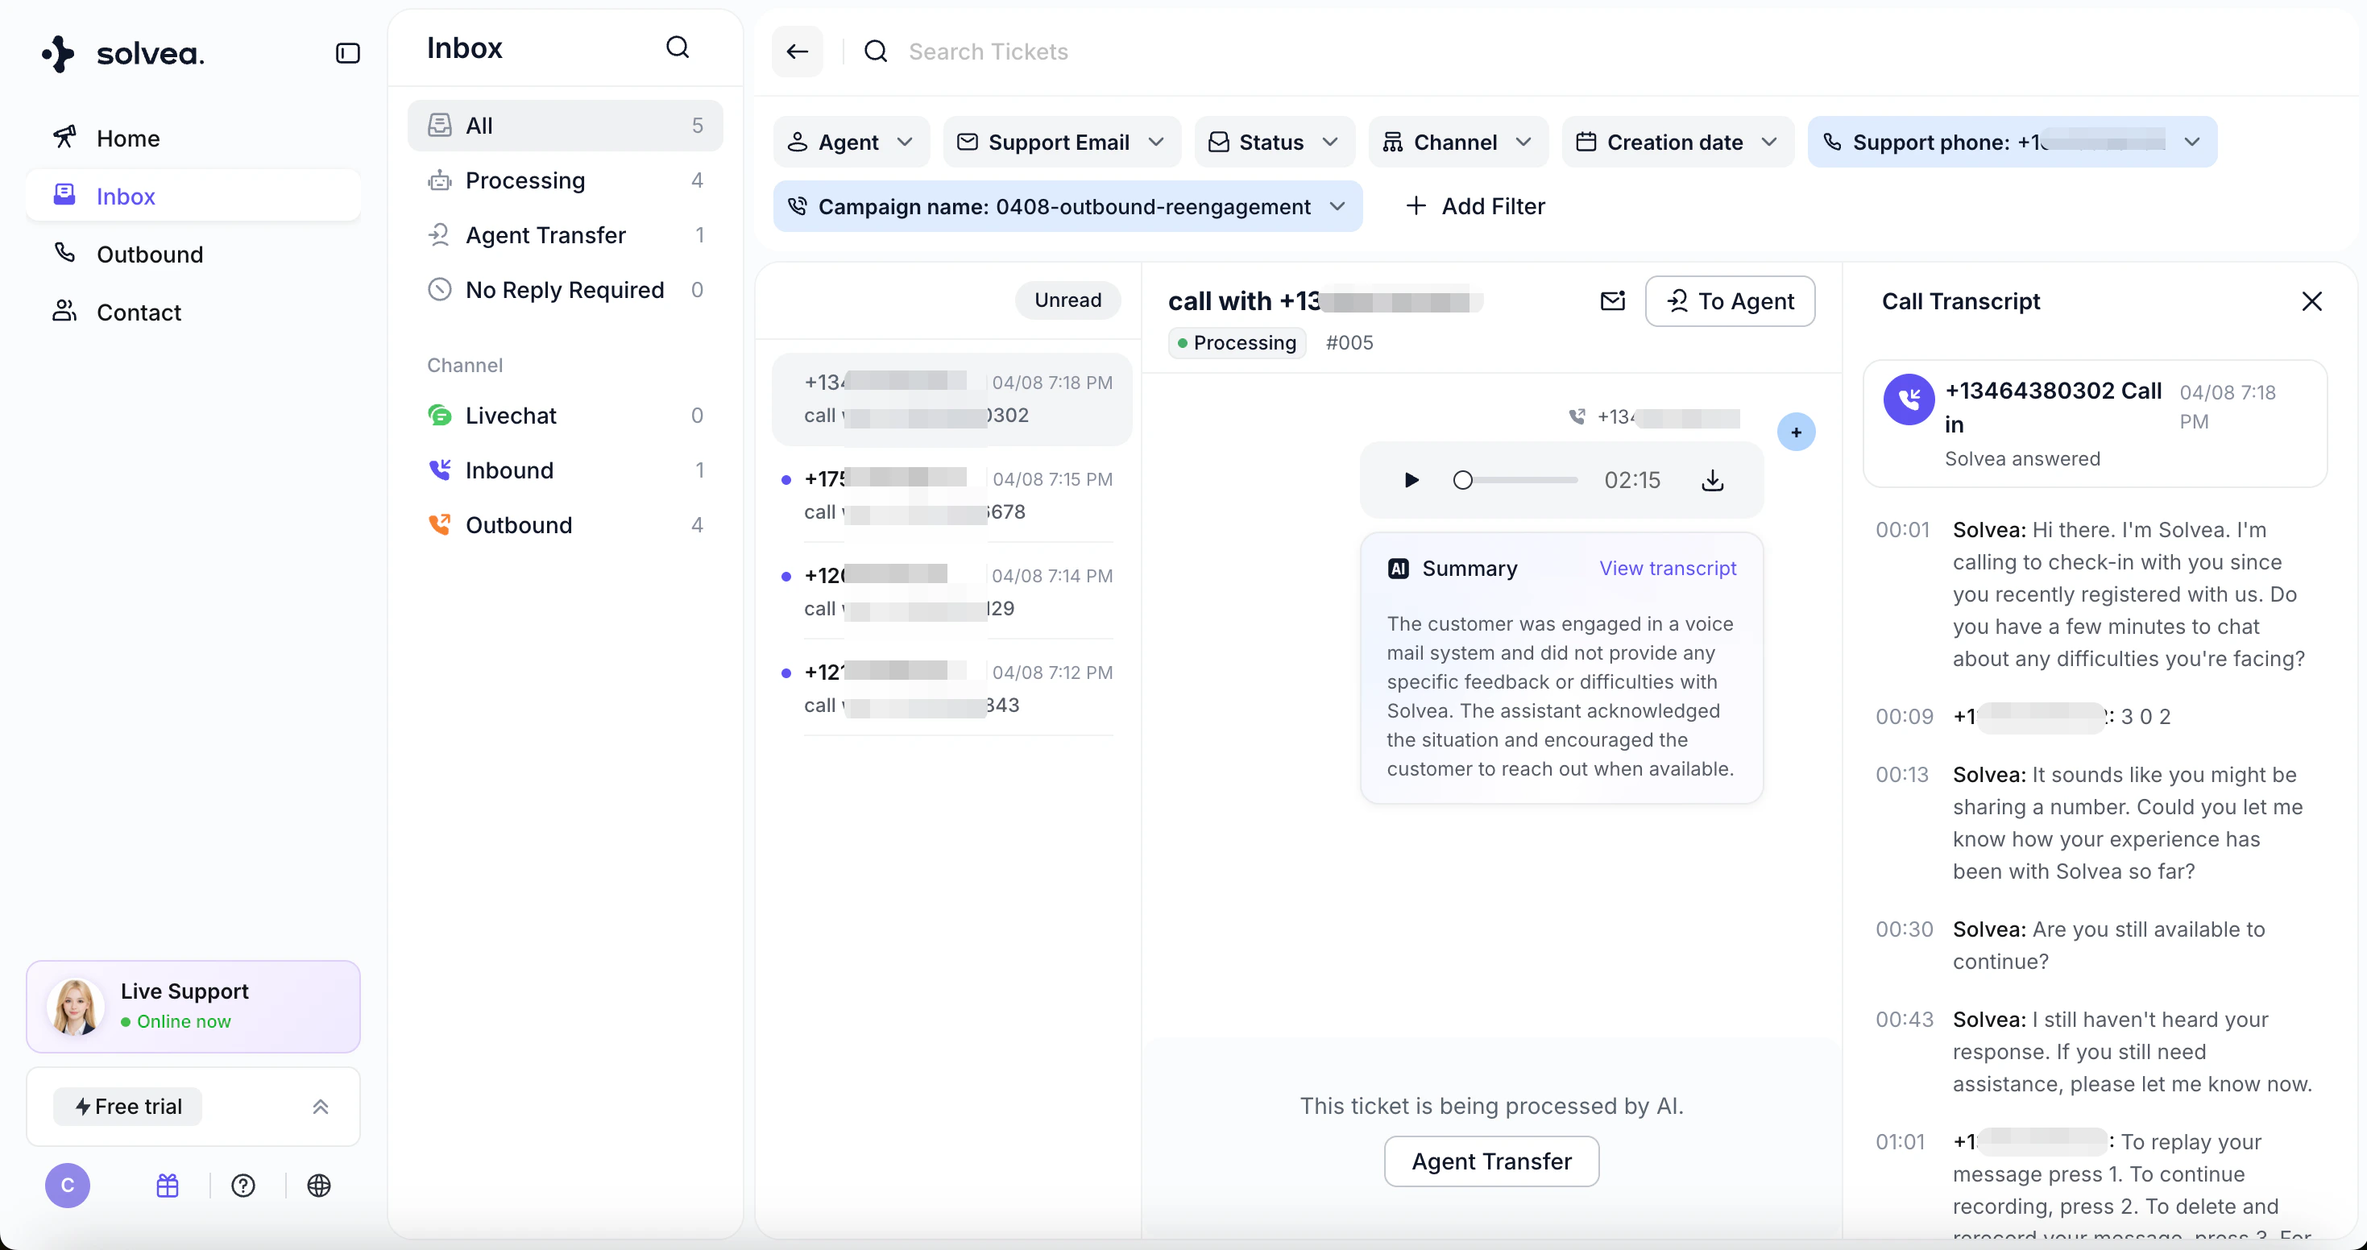Show All tickets folder
This screenshot has width=2367, height=1250.
coord(565,126)
